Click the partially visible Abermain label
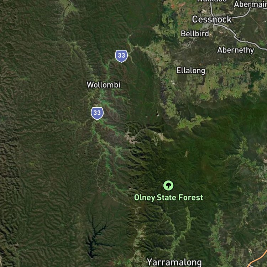Image resolution: width=267 pixels, height=267 pixels. coord(250,4)
